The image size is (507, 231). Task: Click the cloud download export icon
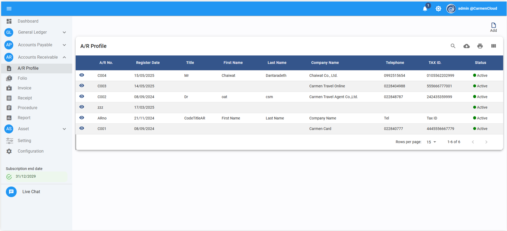point(467,46)
